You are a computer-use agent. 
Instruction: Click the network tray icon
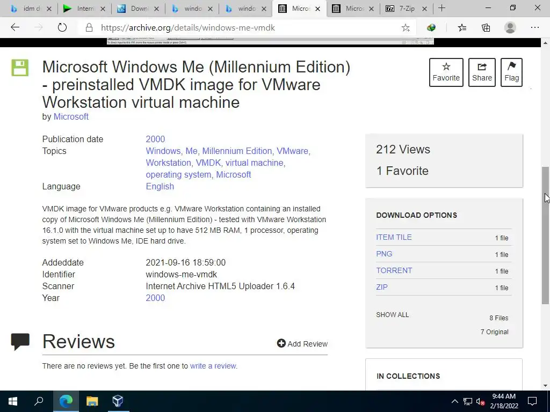click(x=467, y=401)
